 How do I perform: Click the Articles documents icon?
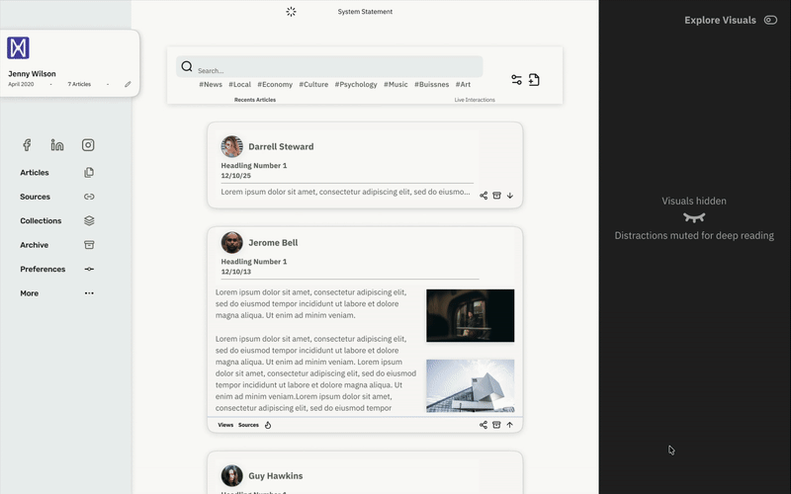[x=89, y=172]
